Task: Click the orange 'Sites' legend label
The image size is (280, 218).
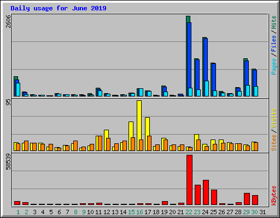Action: (x=274, y=143)
